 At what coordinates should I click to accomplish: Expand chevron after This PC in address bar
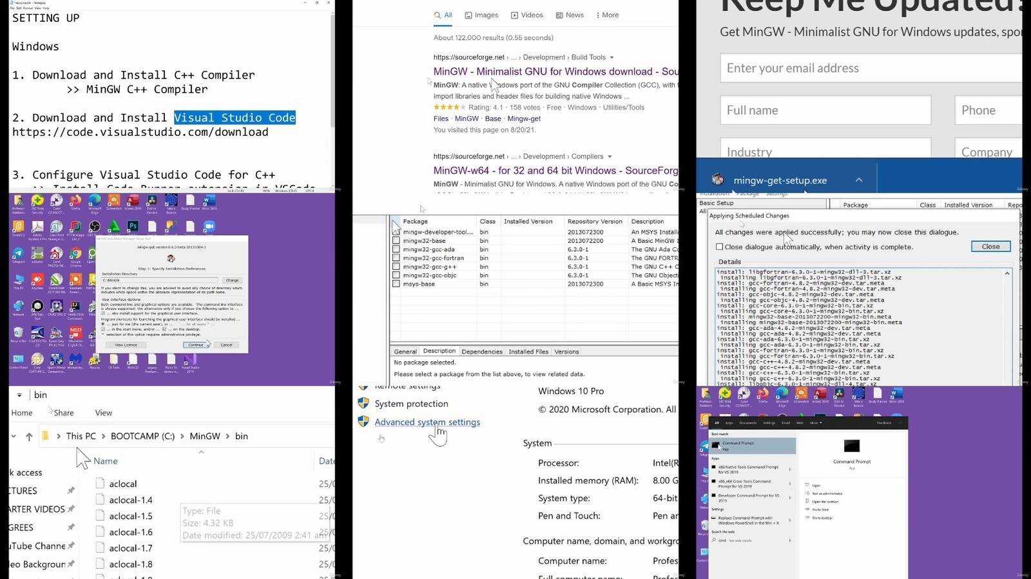pos(103,436)
